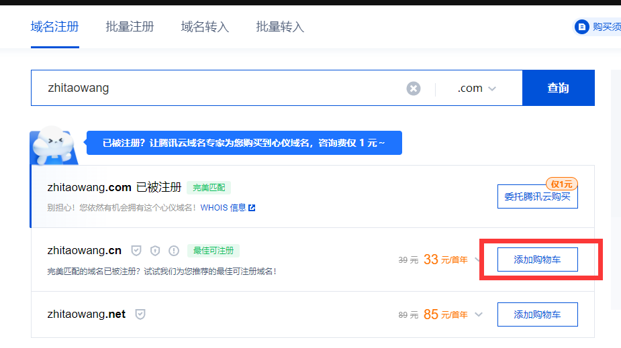Add zhitaowang.cn to the shopping cart
The height and width of the screenshot is (348, 621).
tap(538, 259)
